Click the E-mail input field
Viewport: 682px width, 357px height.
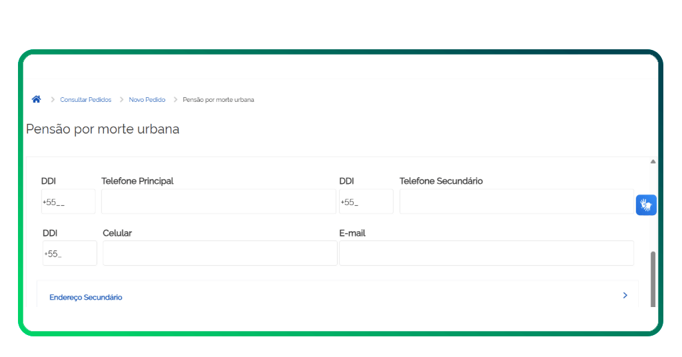[486, 253]
